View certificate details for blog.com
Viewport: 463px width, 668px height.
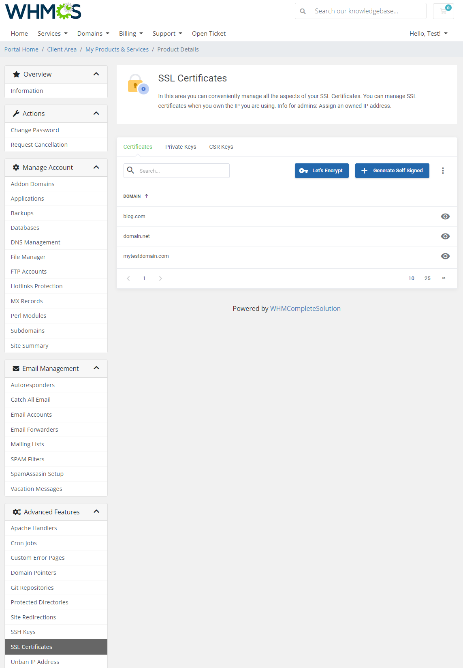pos(445,216)
